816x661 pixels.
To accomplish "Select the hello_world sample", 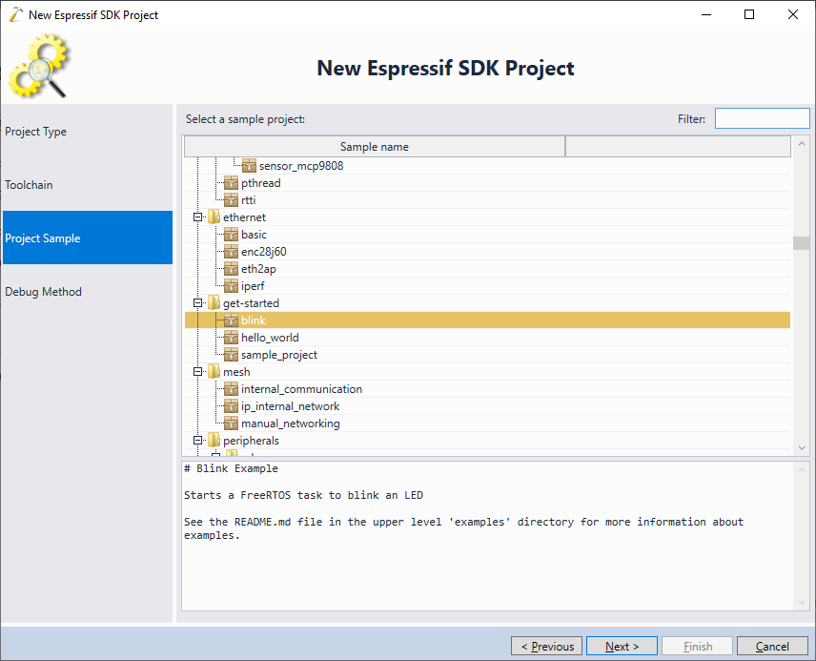I will point(270,338).
